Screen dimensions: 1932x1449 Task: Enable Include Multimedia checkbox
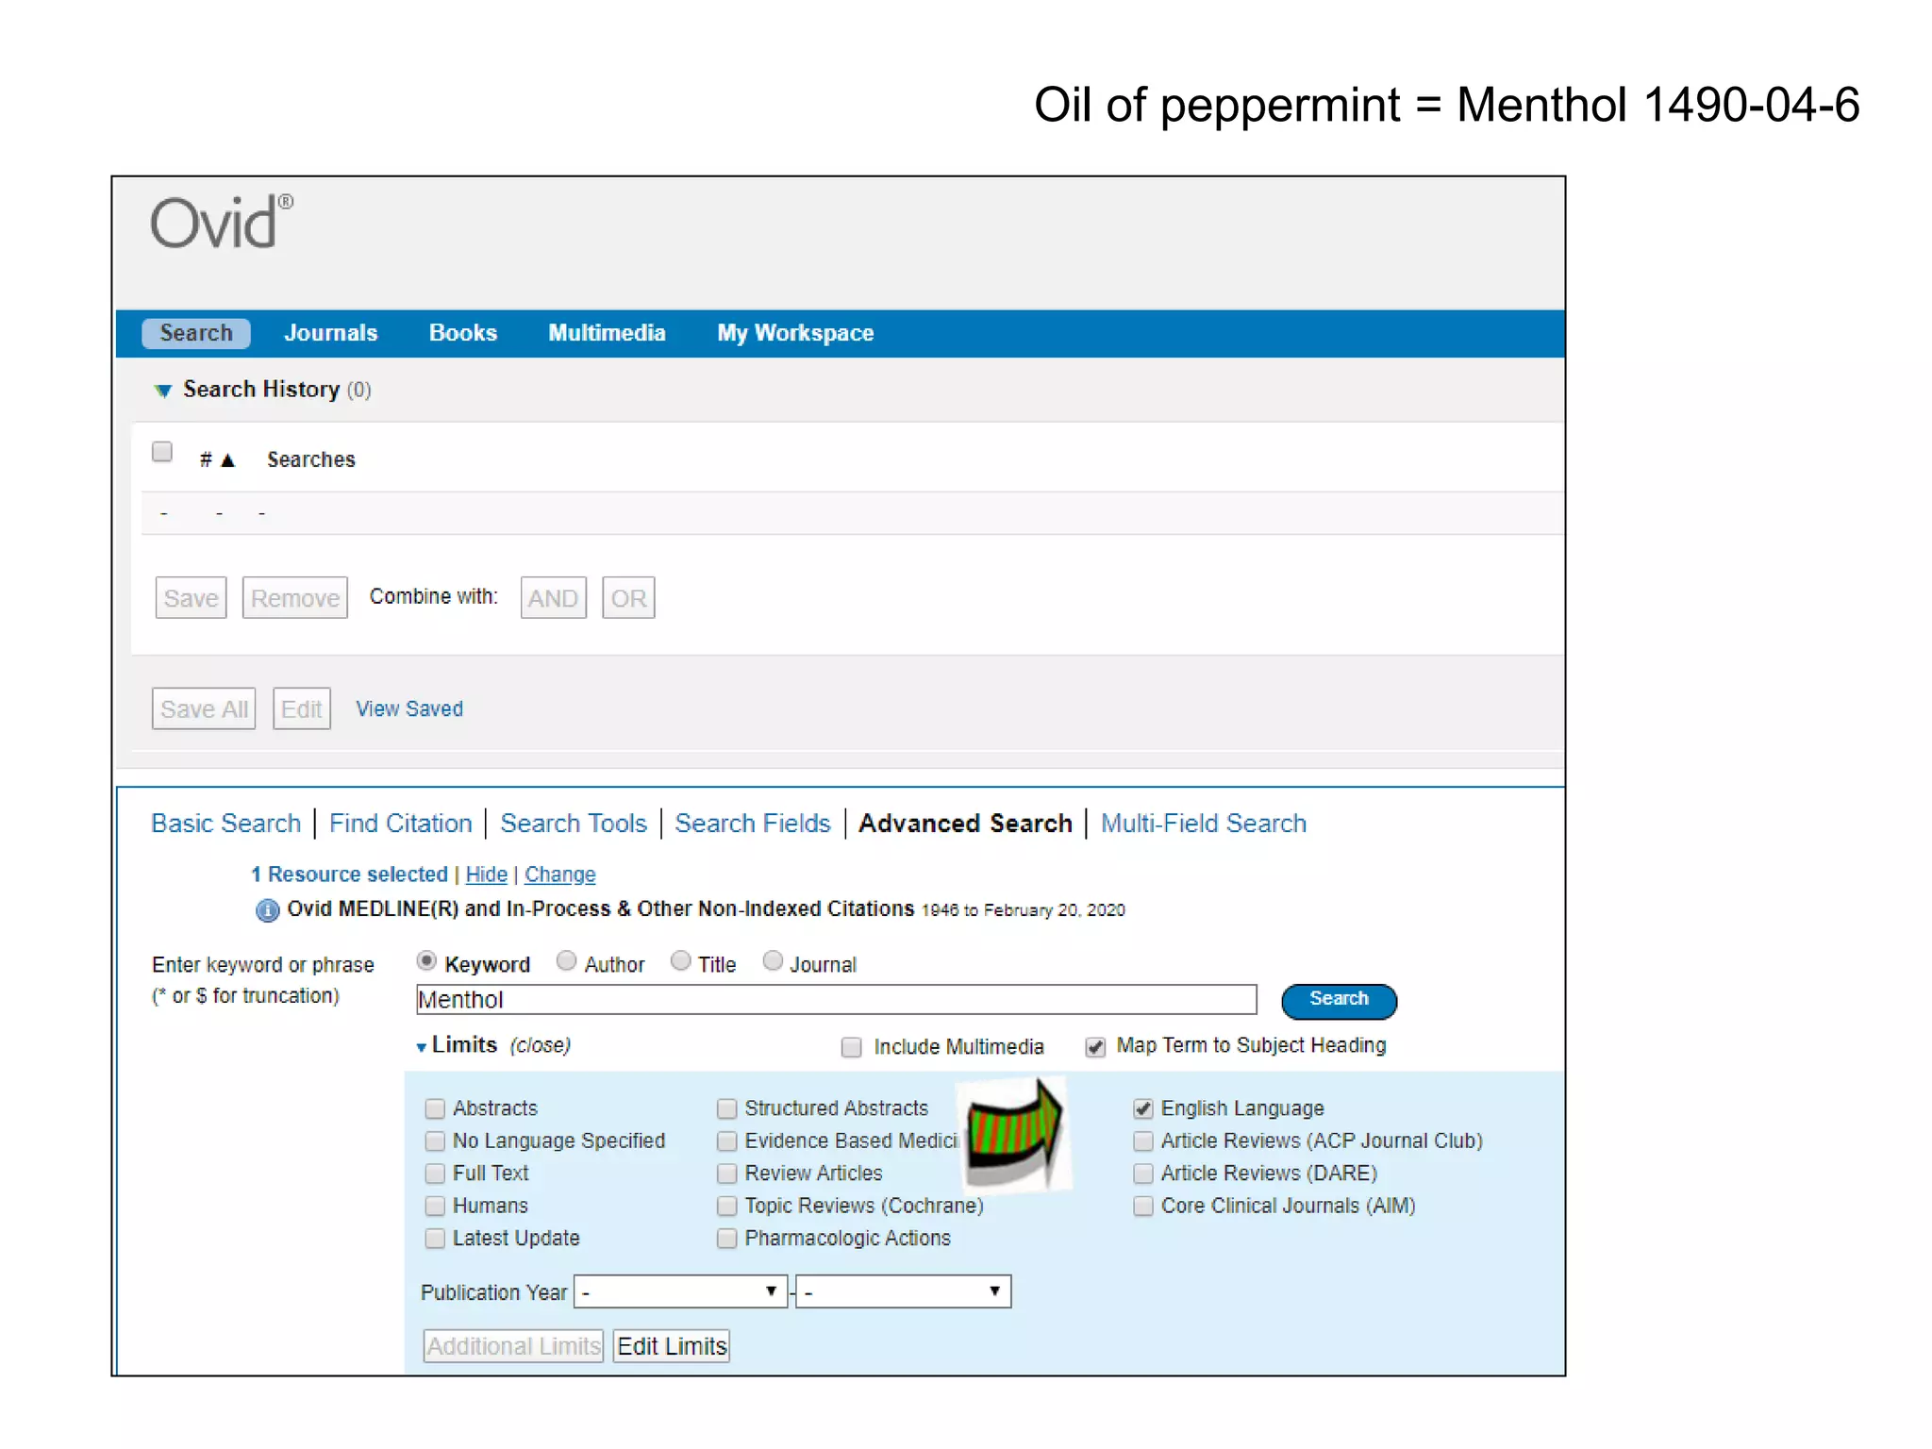[x=851, y=1047]
